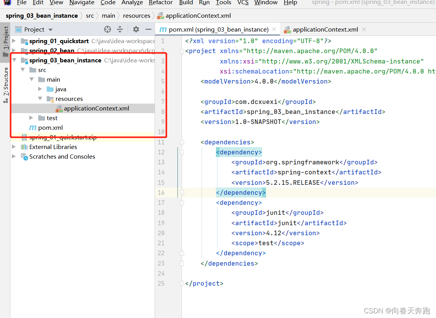This screenshot has height=318, width=436.
Task: Fold the project tag on line 2
Action: pos(182,51)
